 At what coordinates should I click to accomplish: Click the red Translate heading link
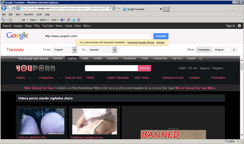[15, 50]
